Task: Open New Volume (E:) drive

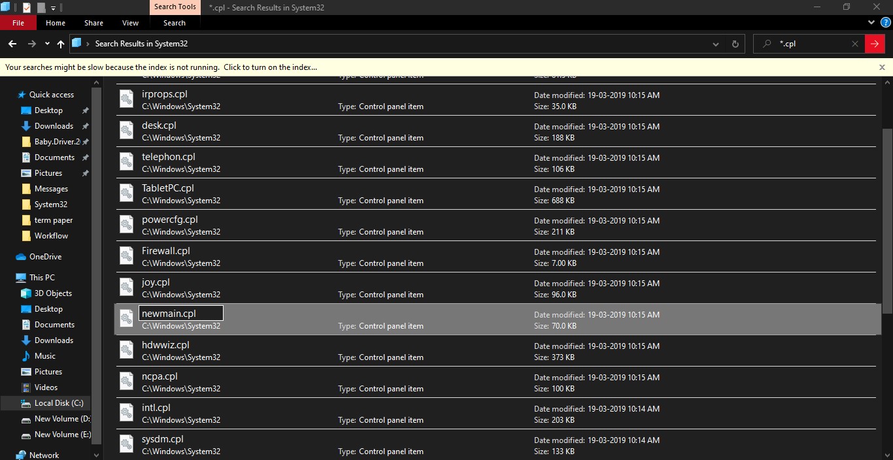Action: tap(62, 435)
